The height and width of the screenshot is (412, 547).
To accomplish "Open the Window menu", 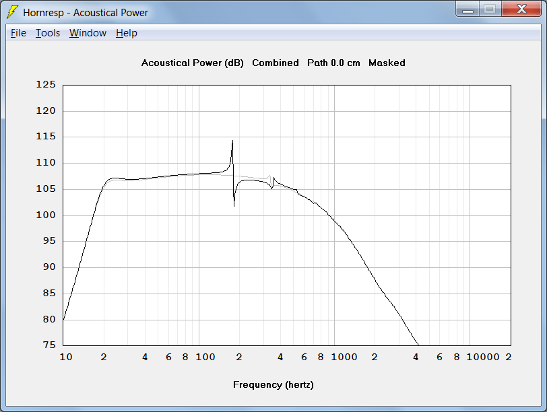I will 88,33.
